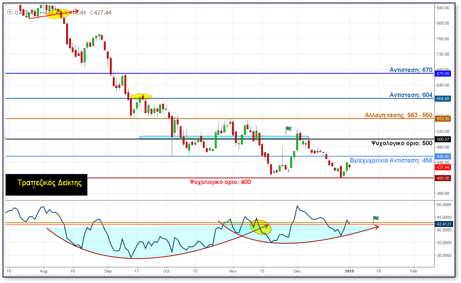Select the 'Αλλαγή τάσης: 563 - 550' label
The image size is (461, 283).
[399, 115]
